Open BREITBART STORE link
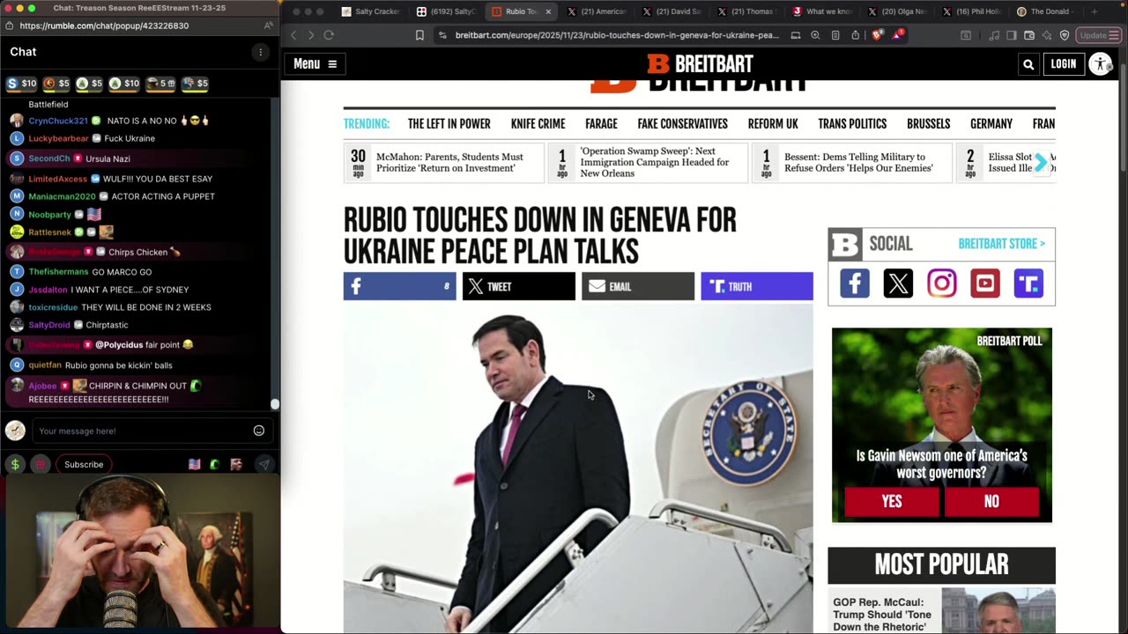Screen dimensions: 1128x634 tap(1001, 244)
